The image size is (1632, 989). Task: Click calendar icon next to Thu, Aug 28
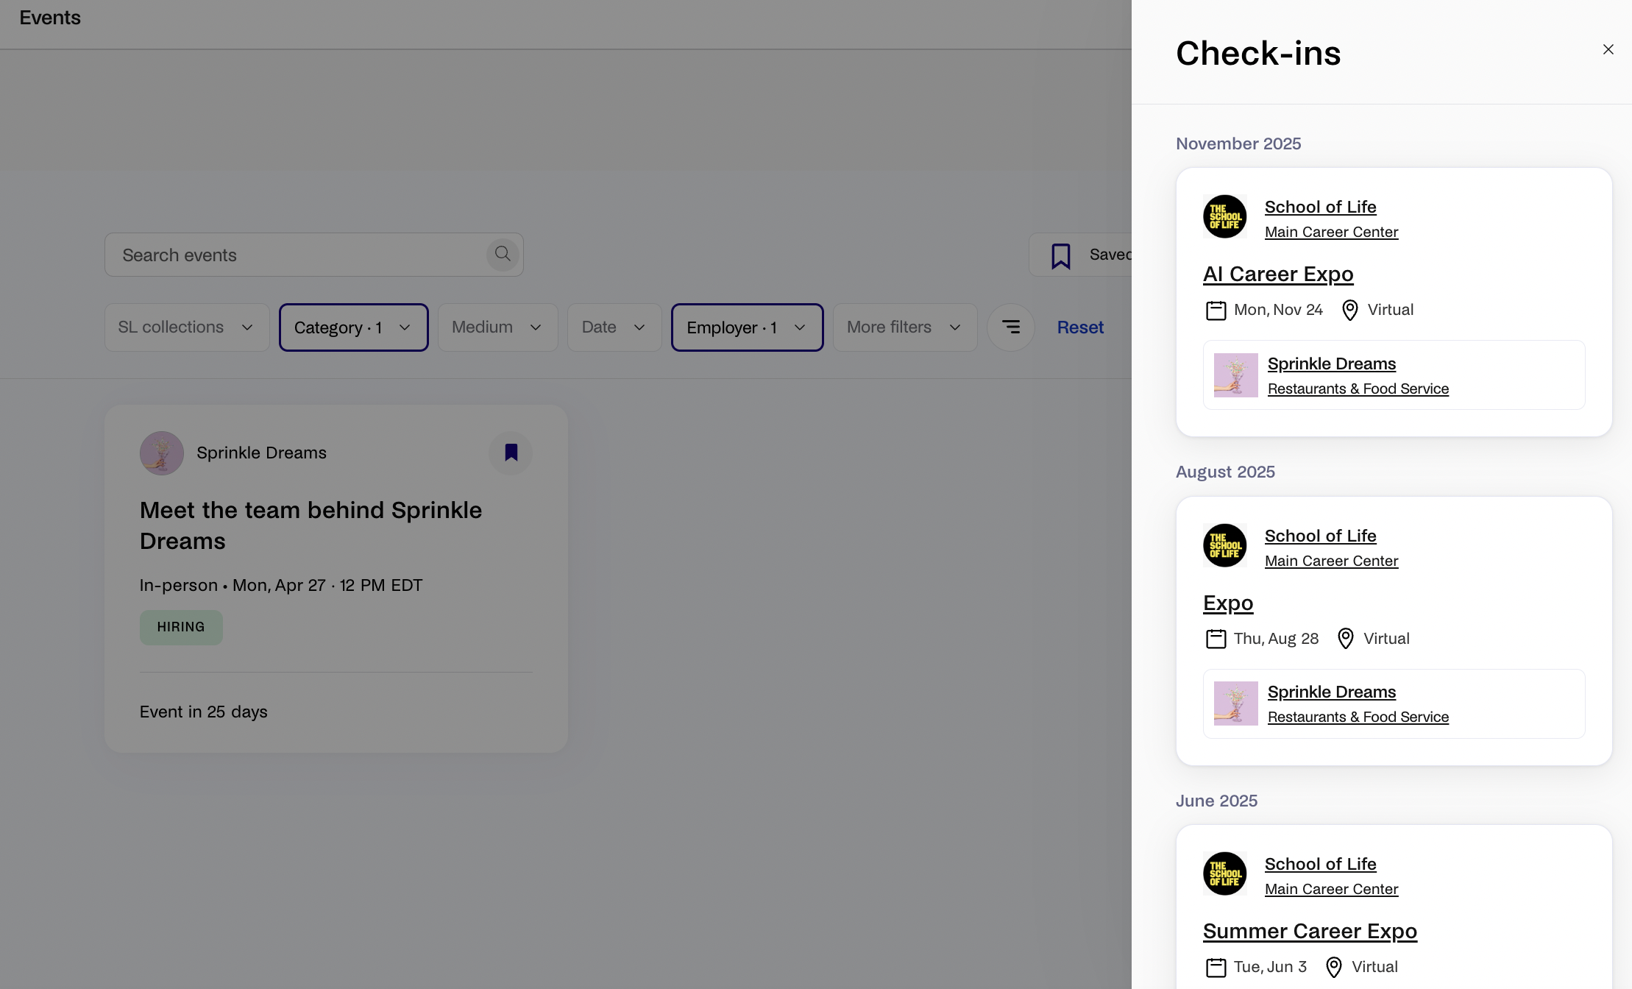pos(1216,639)
